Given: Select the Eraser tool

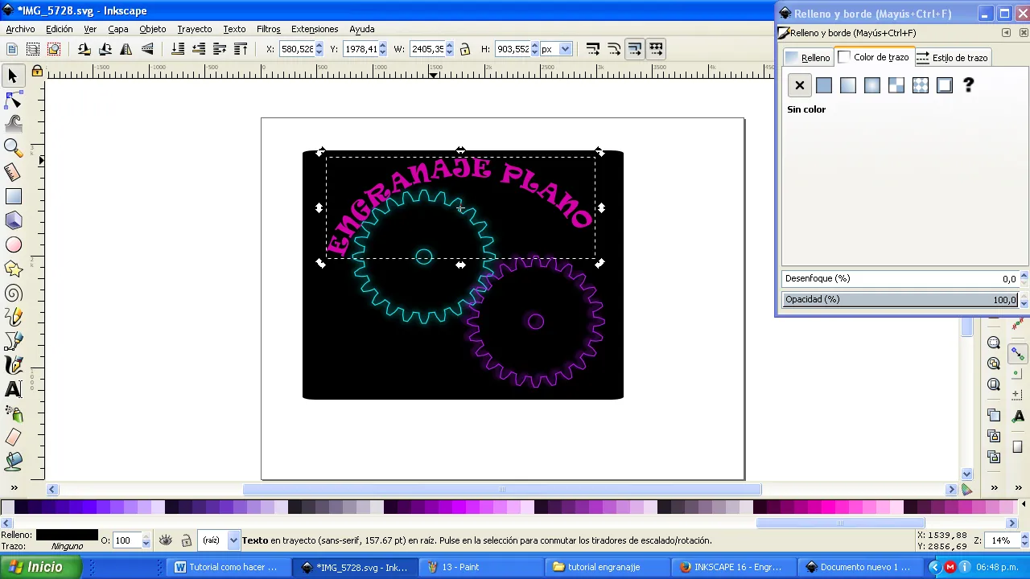Looking at the screenshot, I should [x=13, y=438].
